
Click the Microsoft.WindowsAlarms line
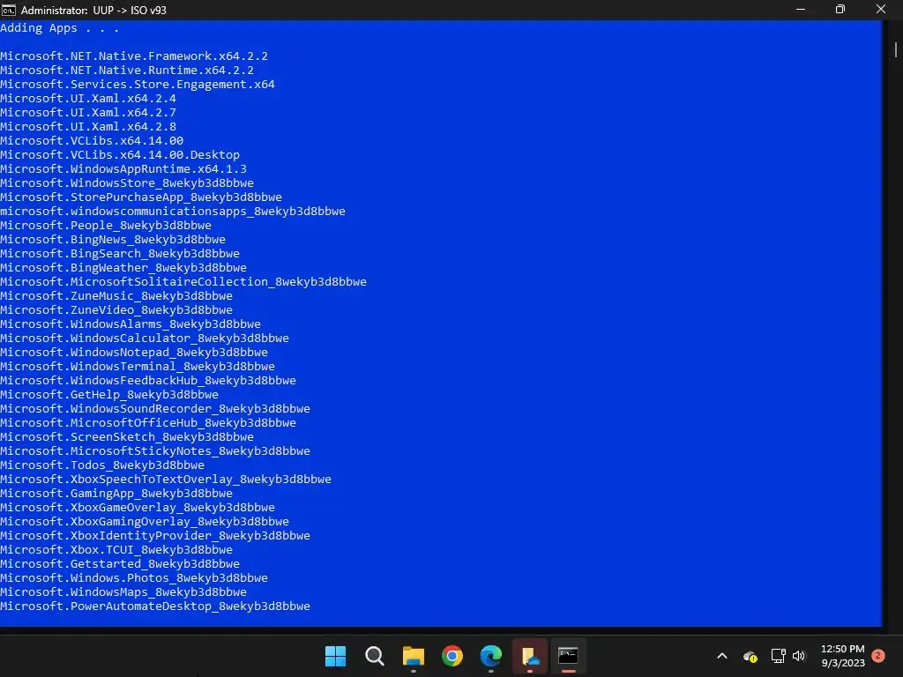point(131,324)
